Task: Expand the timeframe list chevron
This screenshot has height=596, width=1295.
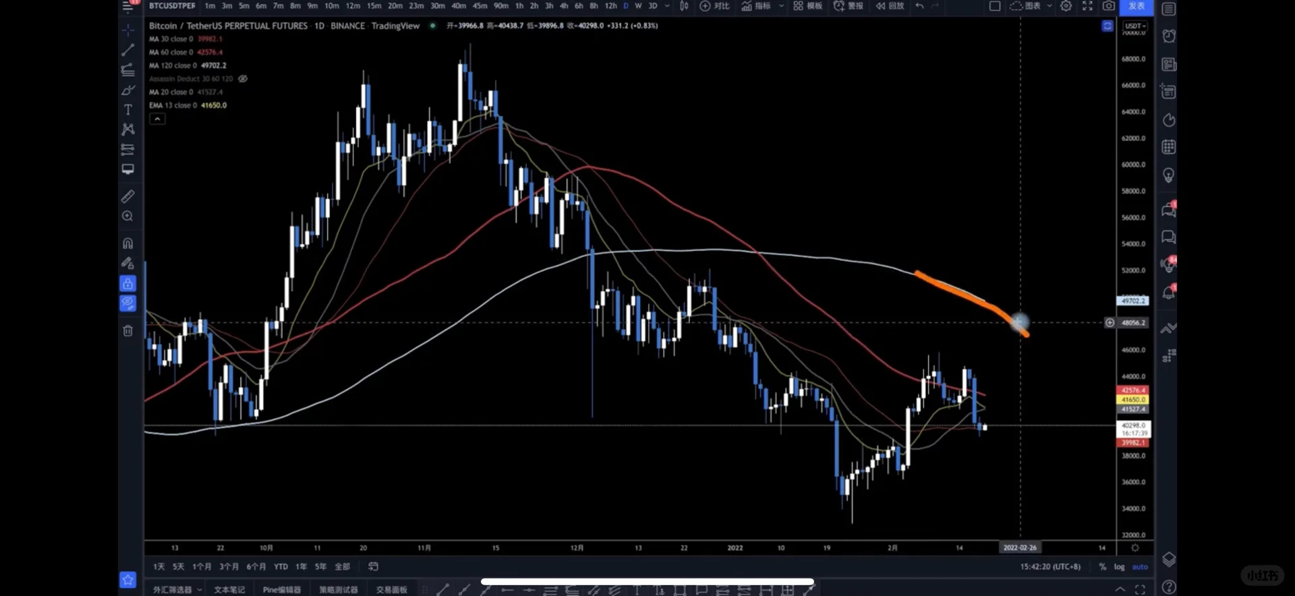Action: tap(667, 6)
